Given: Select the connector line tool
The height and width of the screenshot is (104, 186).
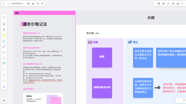Looking at the screenshot, I should 4,47.
